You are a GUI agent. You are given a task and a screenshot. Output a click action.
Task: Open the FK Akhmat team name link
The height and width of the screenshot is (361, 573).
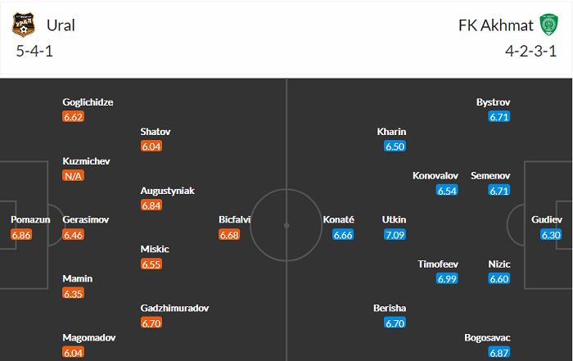coord(494,25)
